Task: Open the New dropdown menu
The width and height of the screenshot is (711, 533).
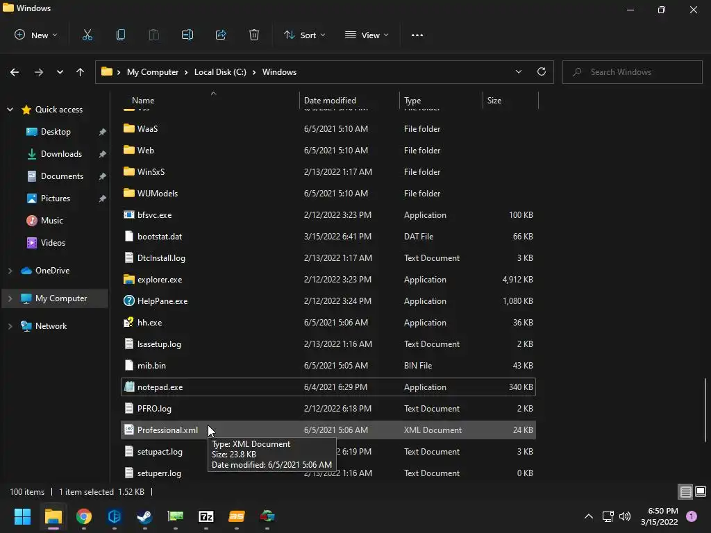Action: click(x=36, y=35)
